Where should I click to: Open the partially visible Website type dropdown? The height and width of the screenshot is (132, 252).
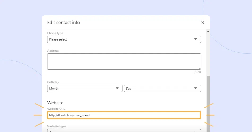pyautogui.click(x=124, y=131)
